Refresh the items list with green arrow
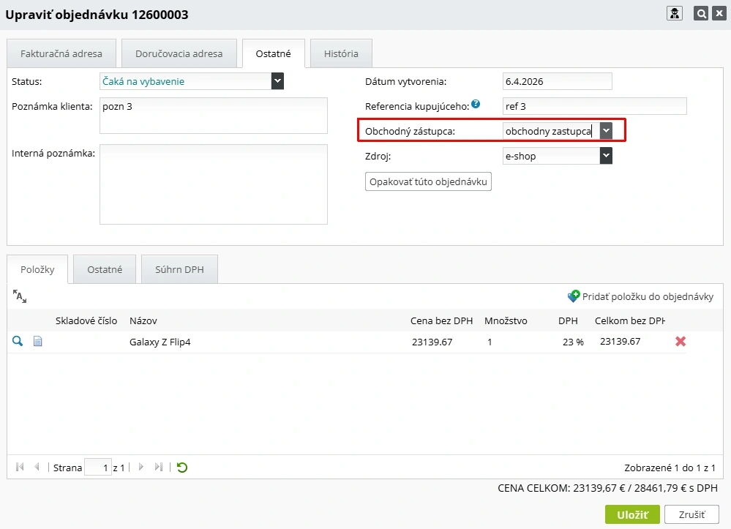Image resolution: width=731 pixels, height=529 pixels. pos(182,467)
